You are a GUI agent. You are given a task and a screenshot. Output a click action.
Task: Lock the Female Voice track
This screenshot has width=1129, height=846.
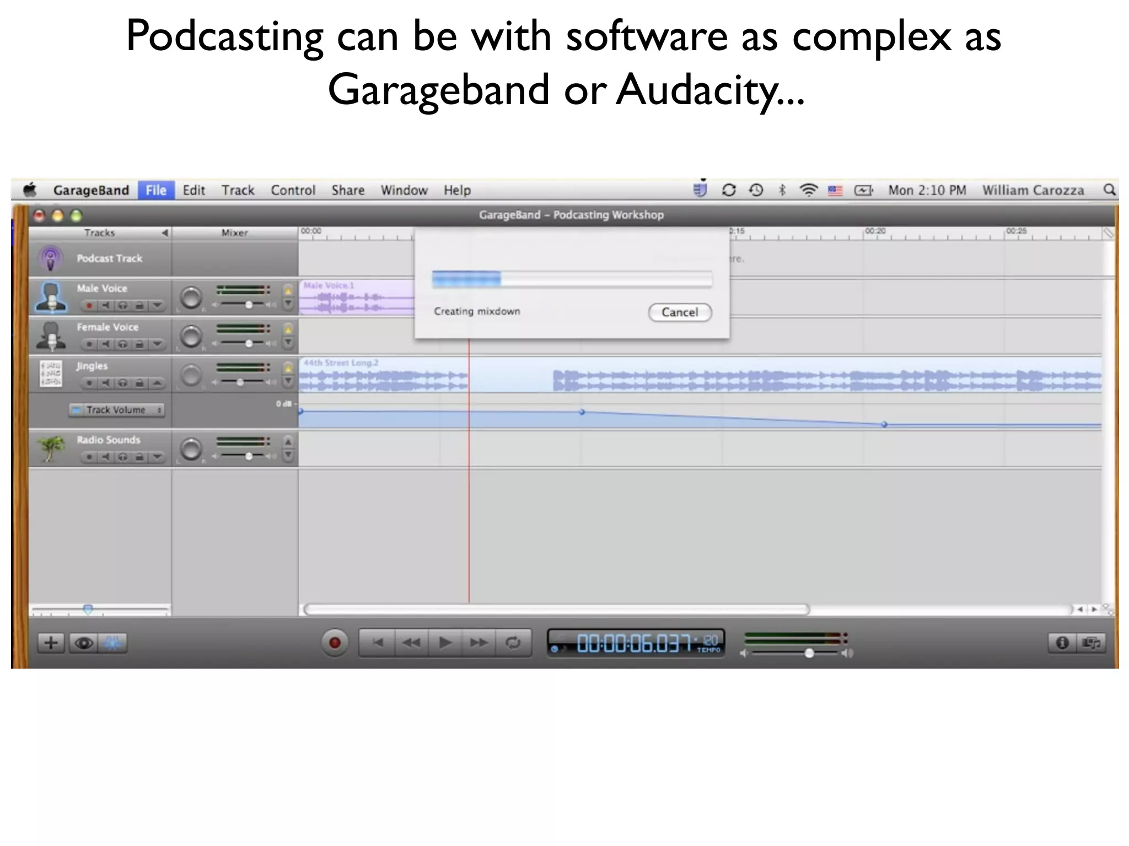[x=139, y=344]
